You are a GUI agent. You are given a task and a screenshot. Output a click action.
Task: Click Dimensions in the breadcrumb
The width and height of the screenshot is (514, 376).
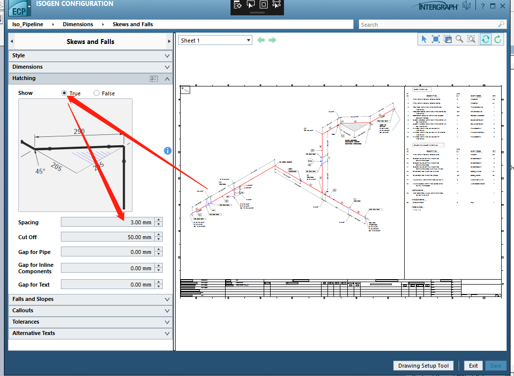pyautogui.click(x=78, y=24)
